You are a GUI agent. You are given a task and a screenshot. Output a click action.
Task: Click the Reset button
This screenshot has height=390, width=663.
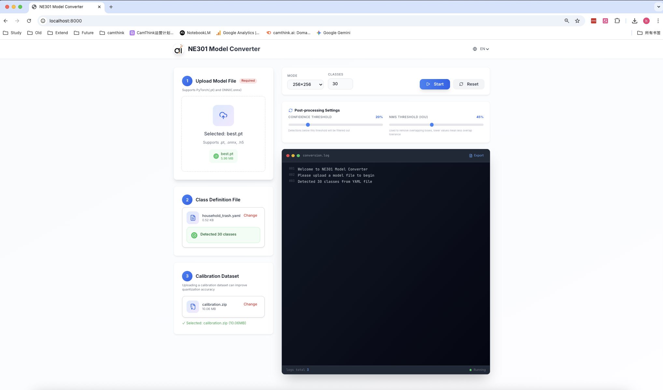click(x=469, y=84)
